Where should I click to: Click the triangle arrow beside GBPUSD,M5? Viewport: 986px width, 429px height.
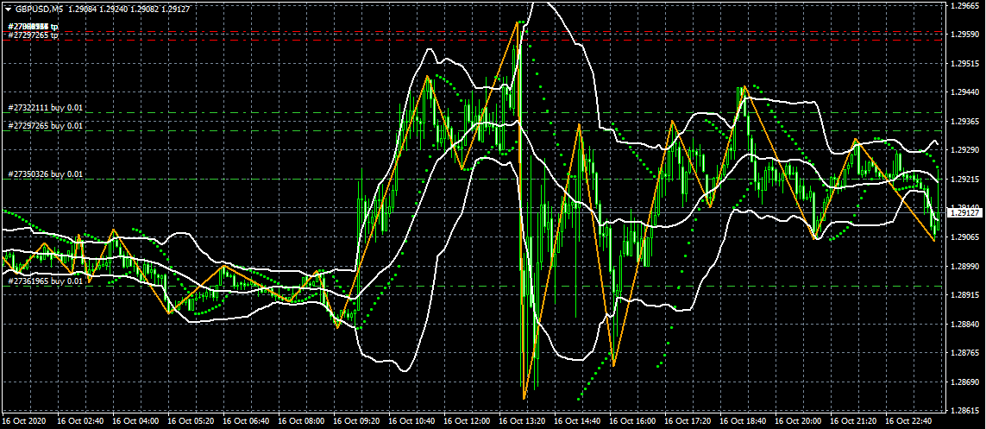[7, 8]
